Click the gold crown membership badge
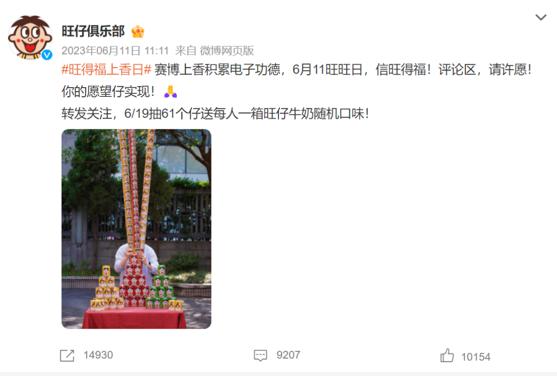The height and width of the screenshot is (376, 557). pyautogui.click(x=138, y=31)
